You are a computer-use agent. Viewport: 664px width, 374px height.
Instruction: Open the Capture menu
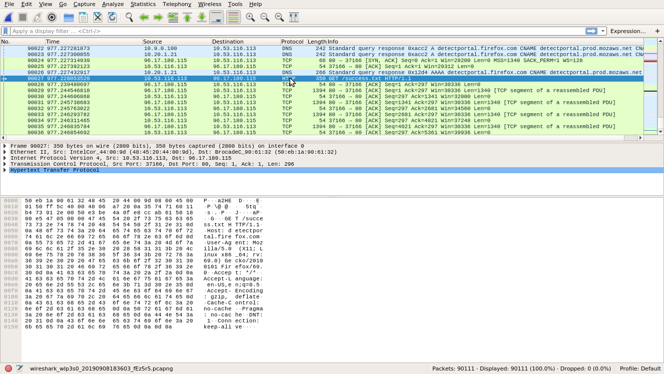(x=84, y=4)
